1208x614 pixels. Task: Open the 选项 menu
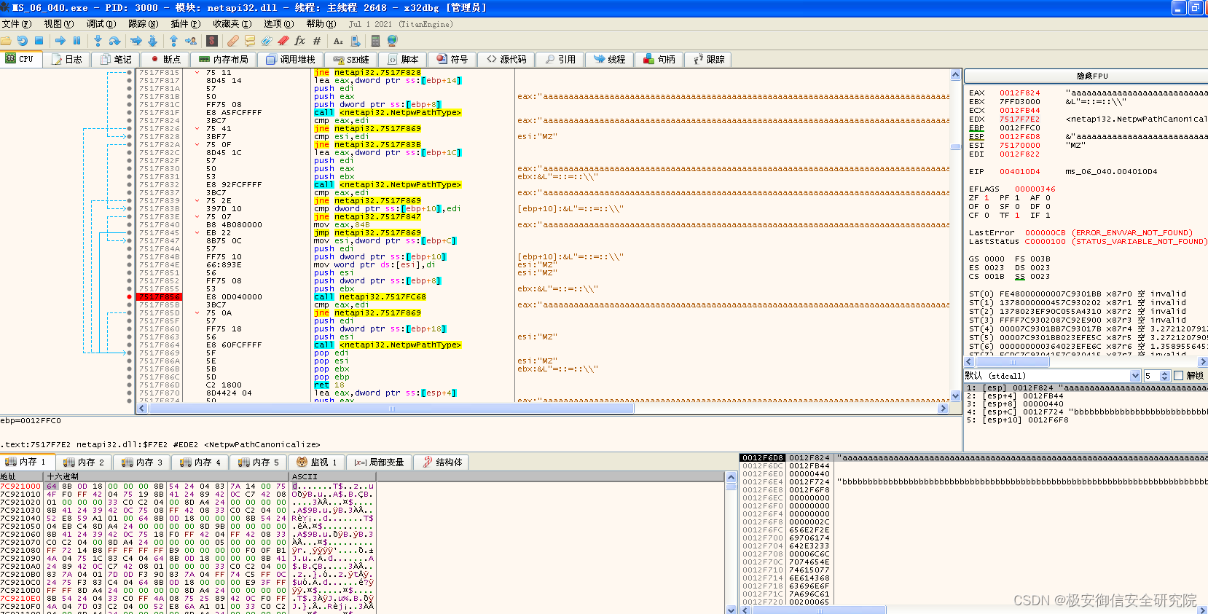[x=278, y=24]
